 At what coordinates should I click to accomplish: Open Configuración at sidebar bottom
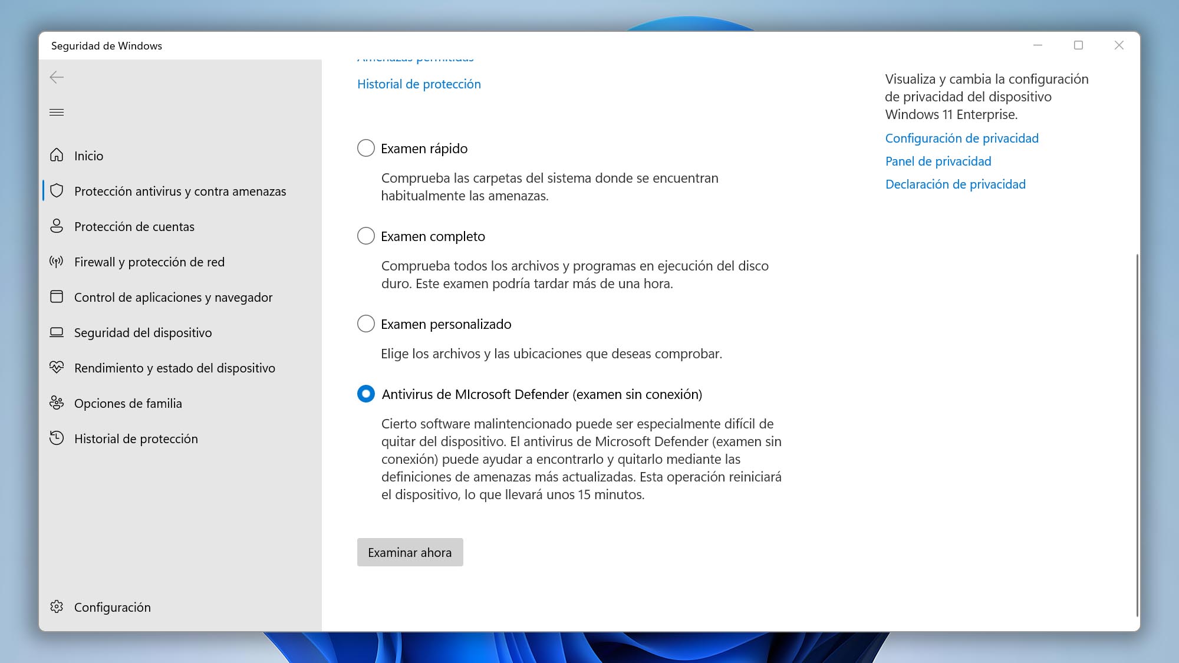180,607
